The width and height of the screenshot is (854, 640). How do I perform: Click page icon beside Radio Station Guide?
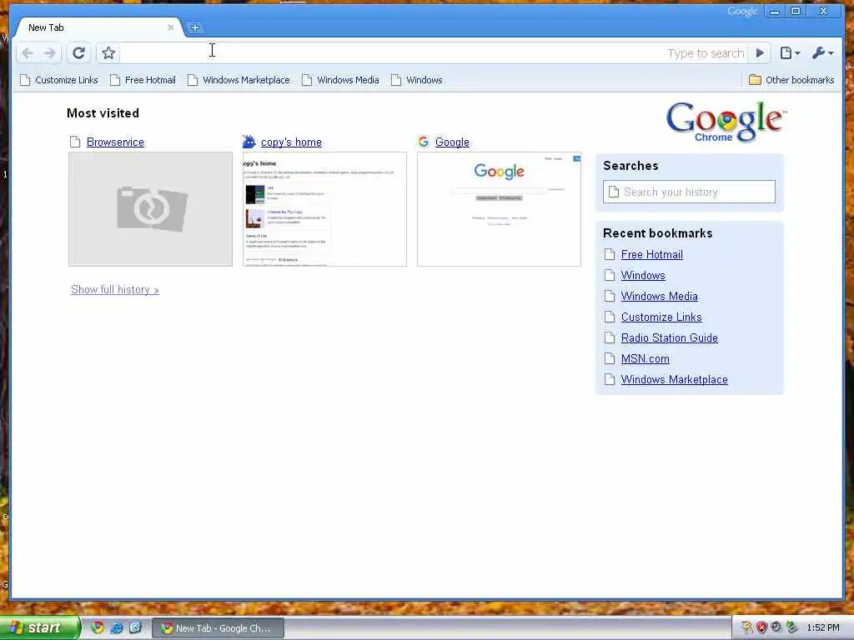610,338
